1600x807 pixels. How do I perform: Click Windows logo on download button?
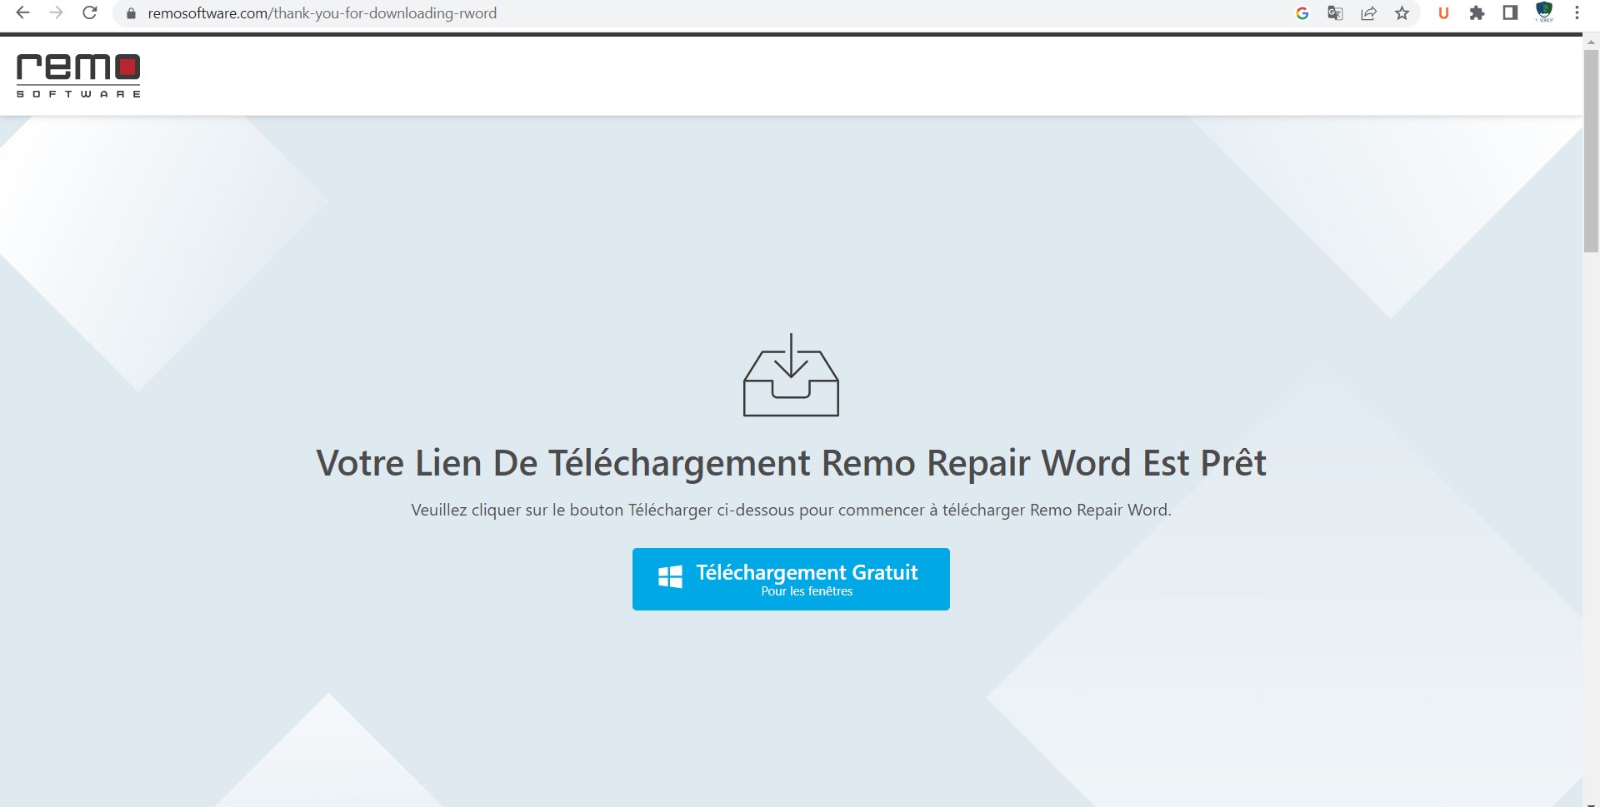click(x=670, y=576)
